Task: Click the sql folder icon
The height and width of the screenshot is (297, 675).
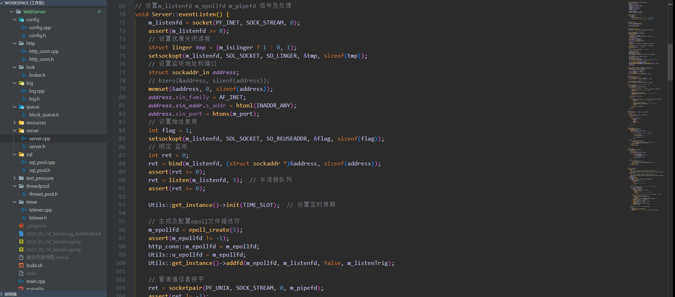Action: point(21,154)
